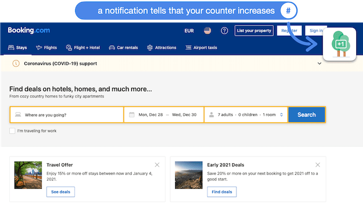Click List your property button
363x210 pixels.
(254, 31)
